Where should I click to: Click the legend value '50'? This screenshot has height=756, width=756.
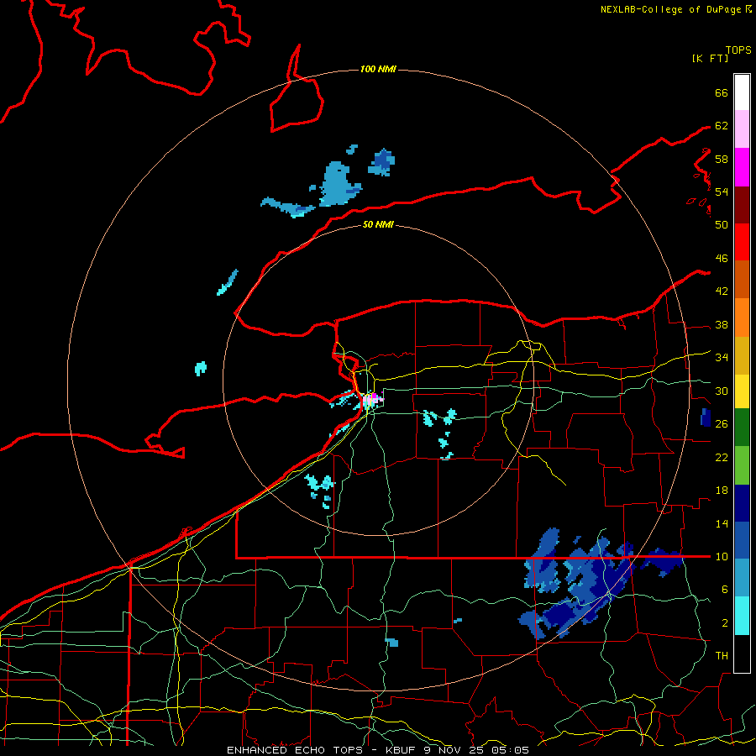coord(722,225)
